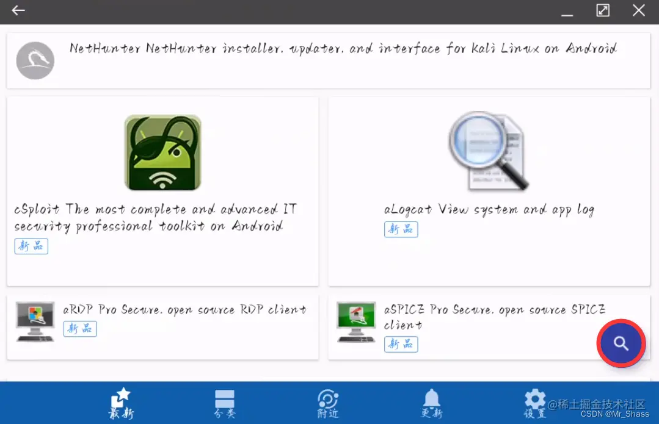This screenshot has height=424, width=659.
Task: Open aLogcat View system and app log
Action: 489,209
